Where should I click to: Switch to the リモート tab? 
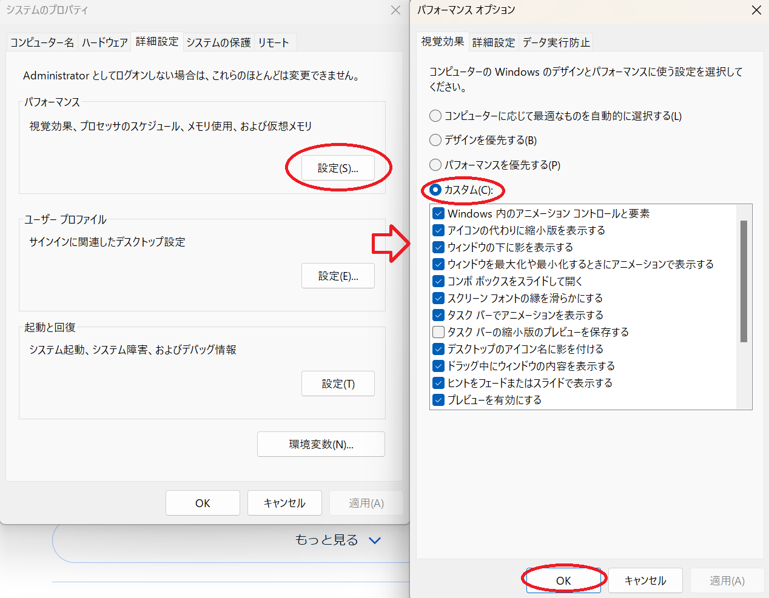point(274,42)
